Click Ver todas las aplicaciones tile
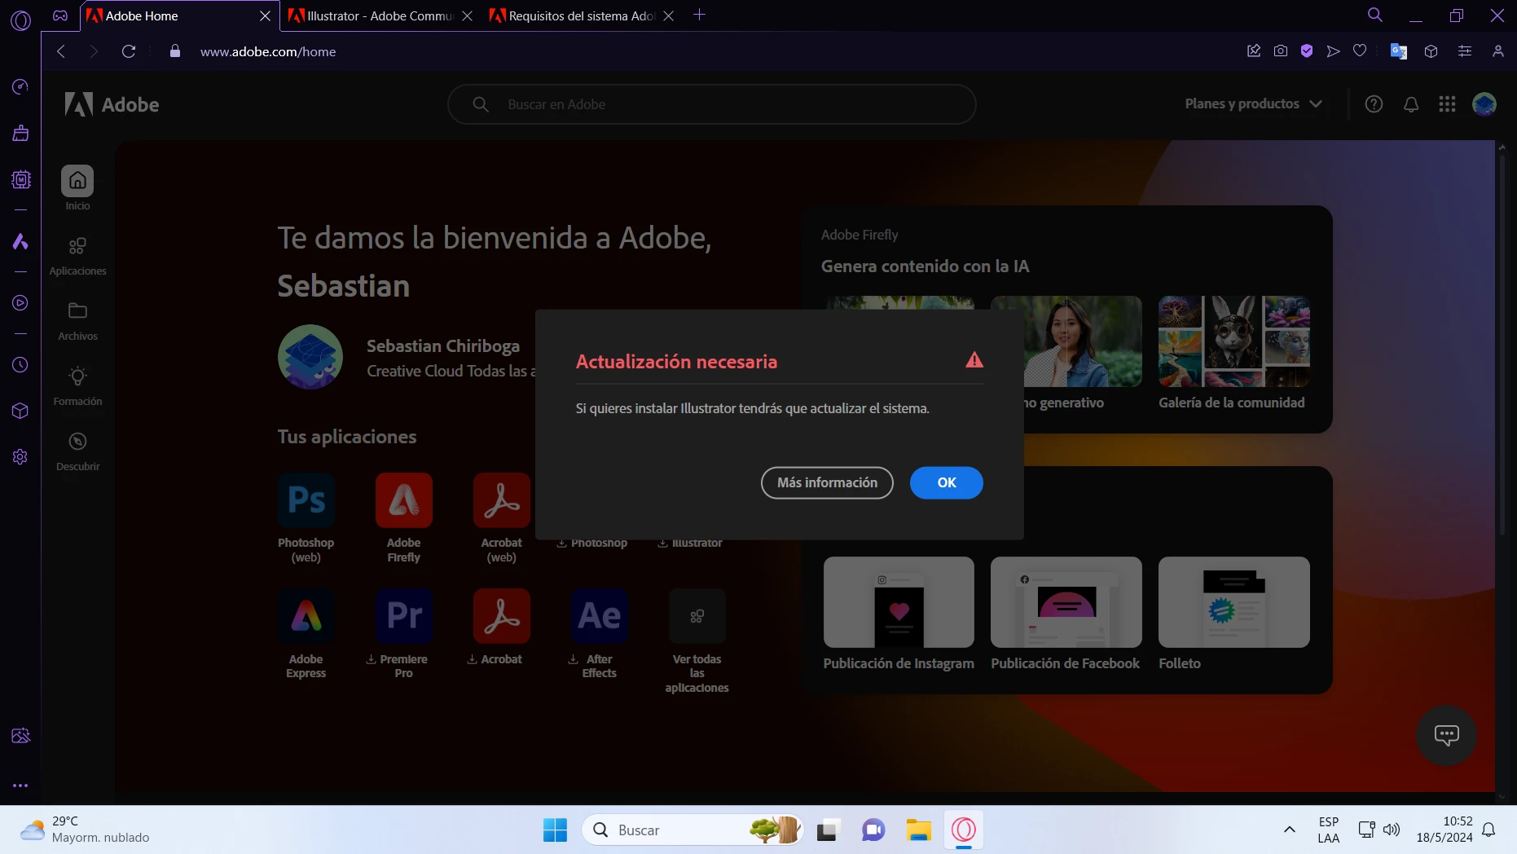Viewport: 1517px width, 854px height. pyautogui.click(x=697, y=616)
